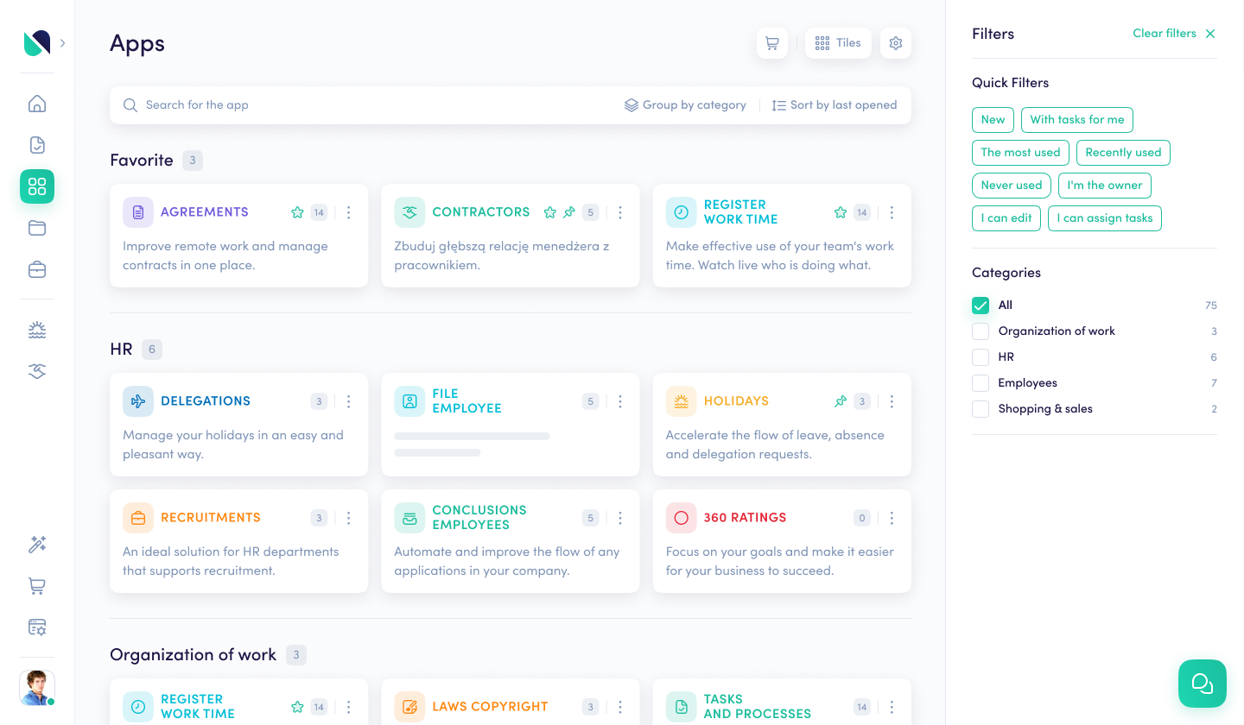Uncheck the All categories checkbox
This screenshot has height=725, width=1244.
coord(981,306)
